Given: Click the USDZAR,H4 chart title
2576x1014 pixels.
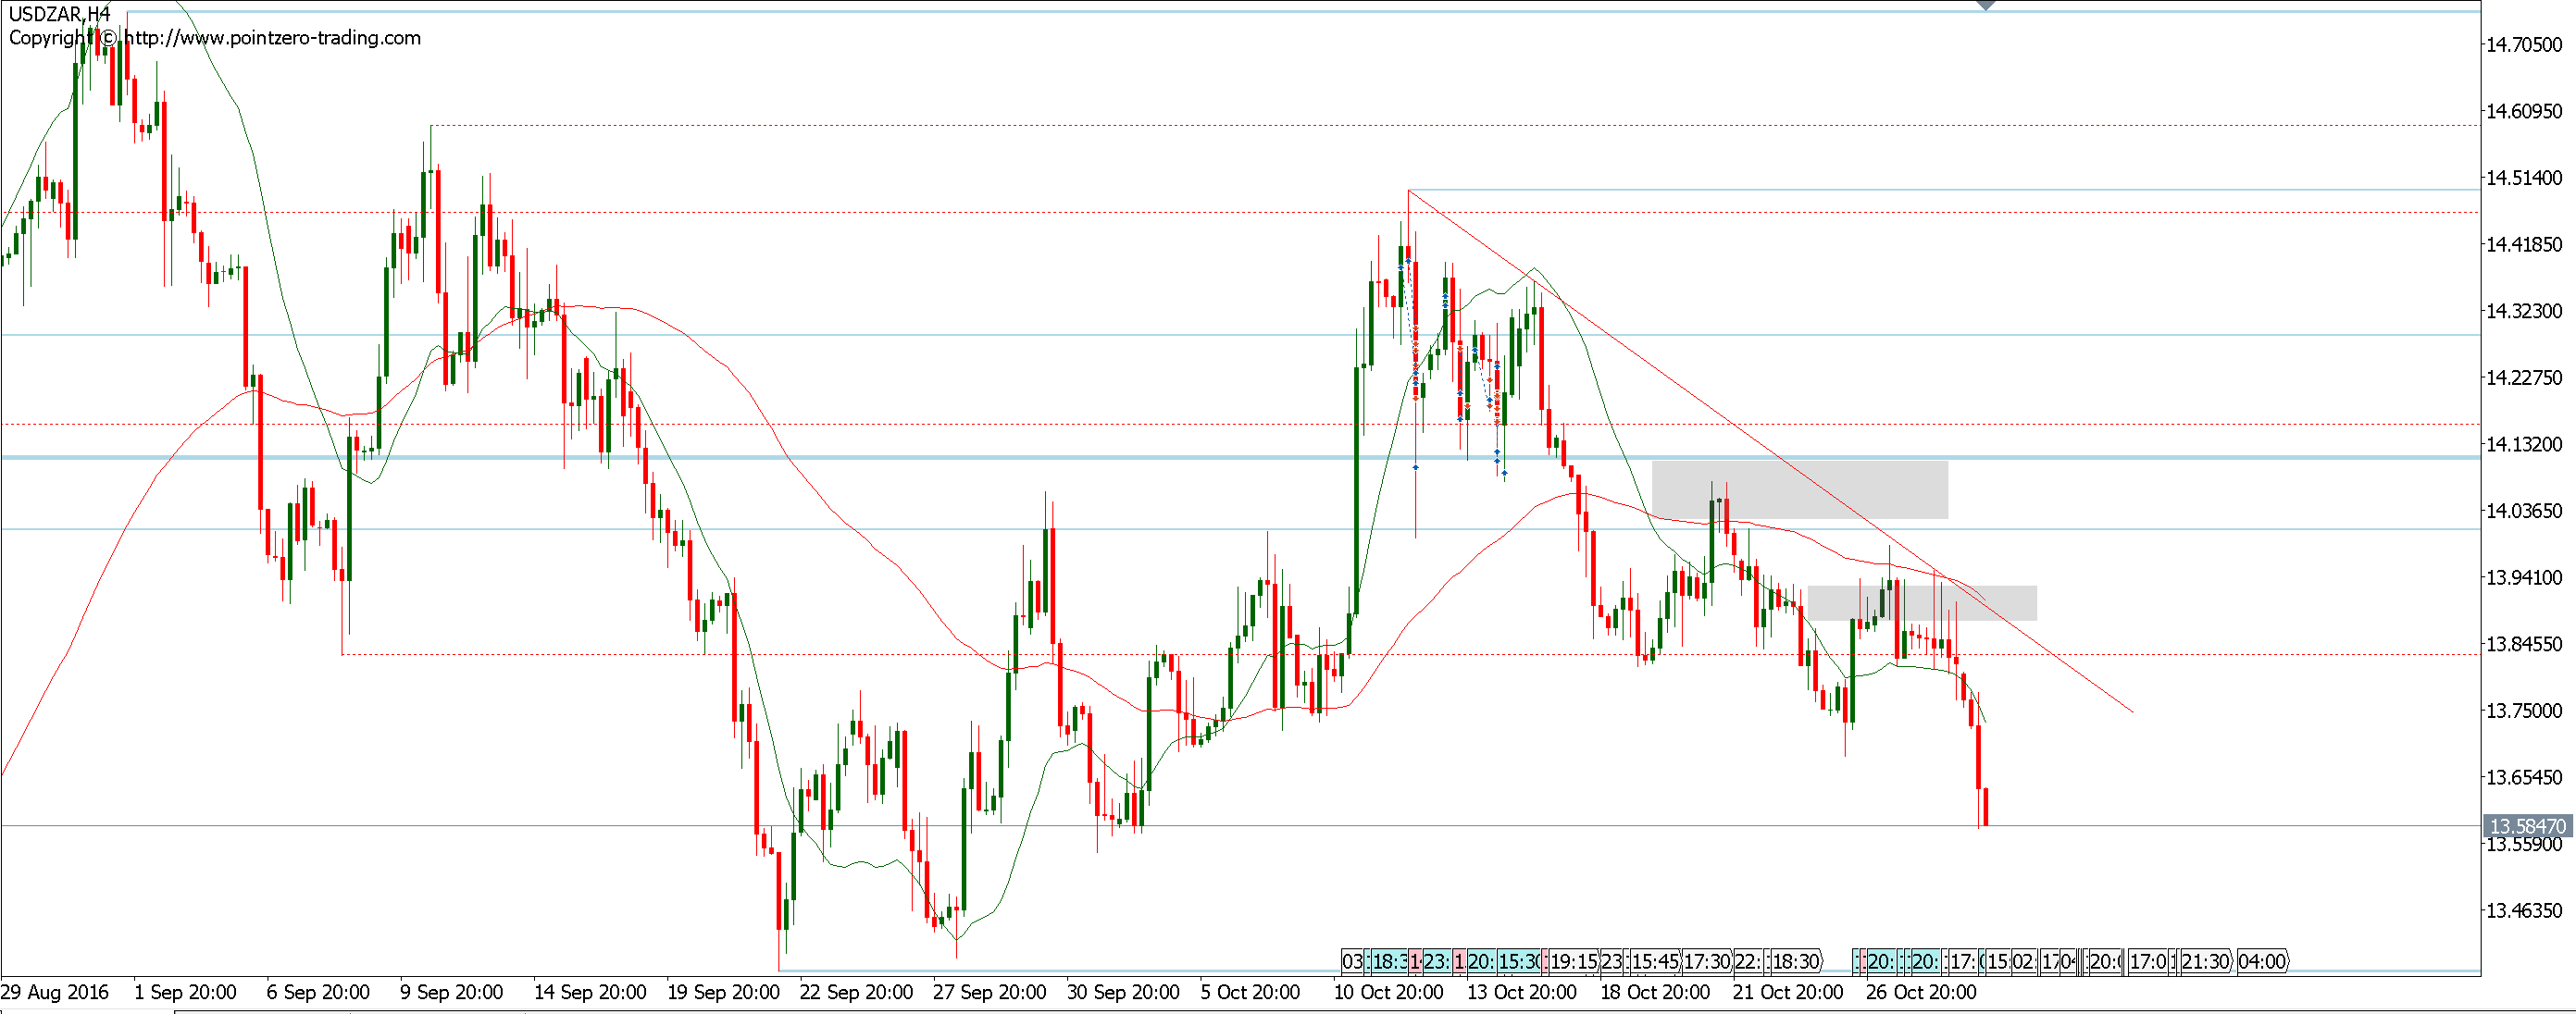Looking at the screenshot, I should pos(59,14).
